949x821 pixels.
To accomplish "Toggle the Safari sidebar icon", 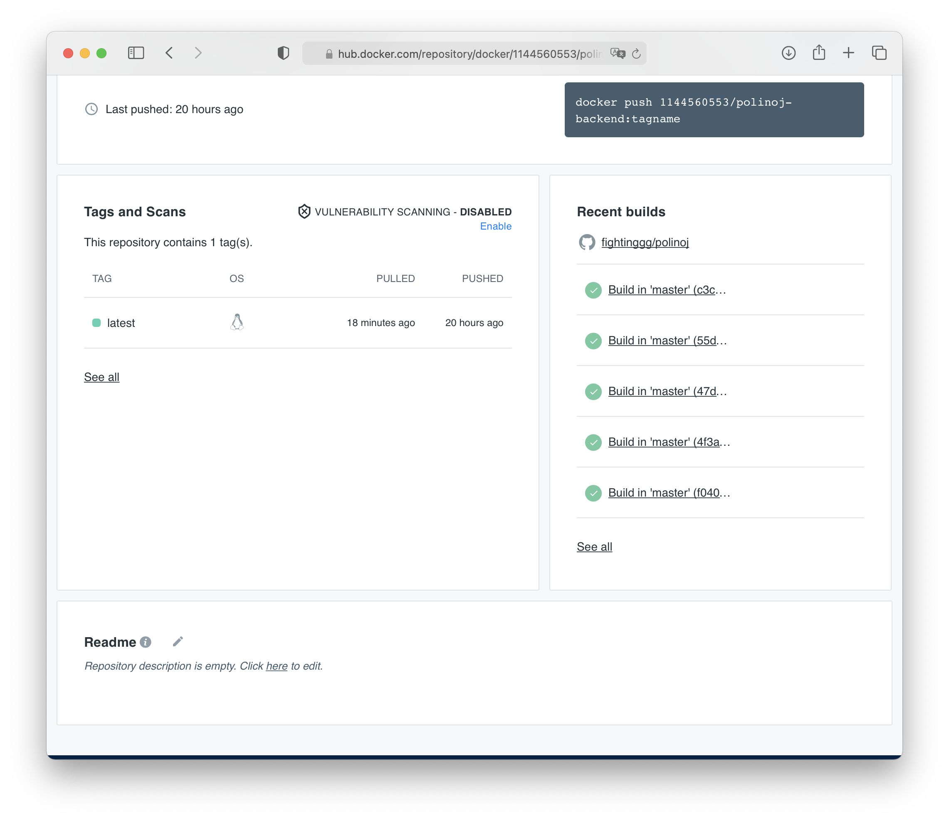I will tap(136, 53).
